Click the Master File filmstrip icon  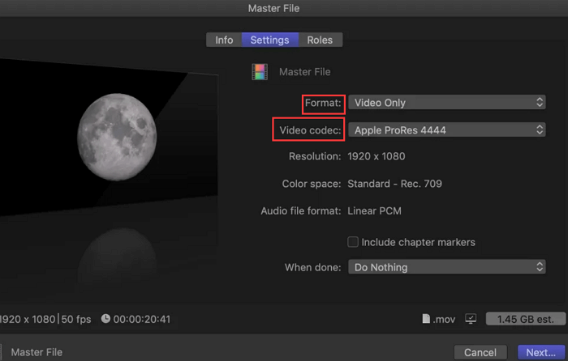[259, 72]
